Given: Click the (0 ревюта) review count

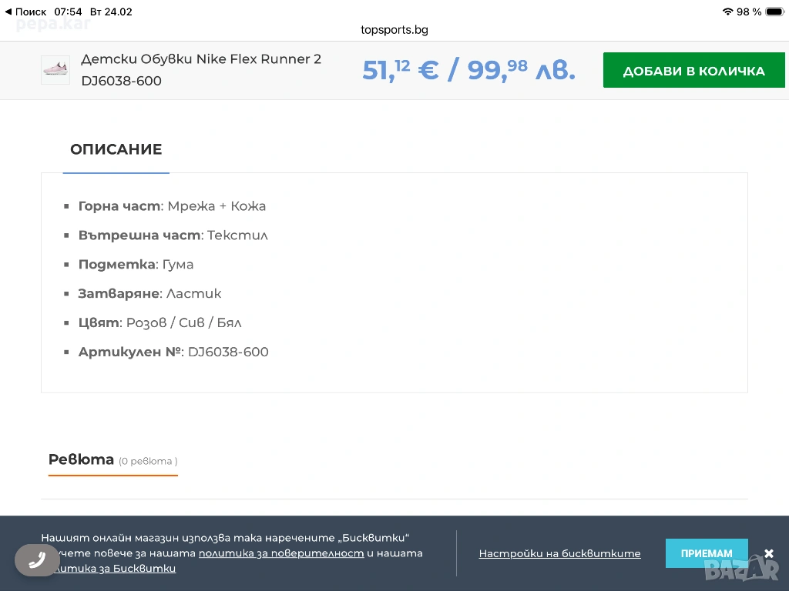Looking at the screenshot, I should (148, 461).
